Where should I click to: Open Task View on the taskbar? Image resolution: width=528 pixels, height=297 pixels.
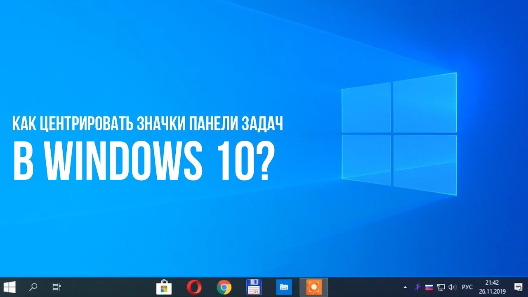coord(57,287)
